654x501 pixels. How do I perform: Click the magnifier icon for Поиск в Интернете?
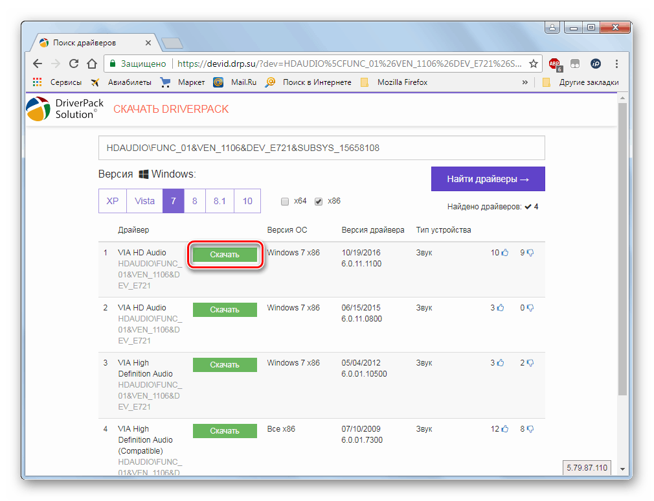[270, 82]
